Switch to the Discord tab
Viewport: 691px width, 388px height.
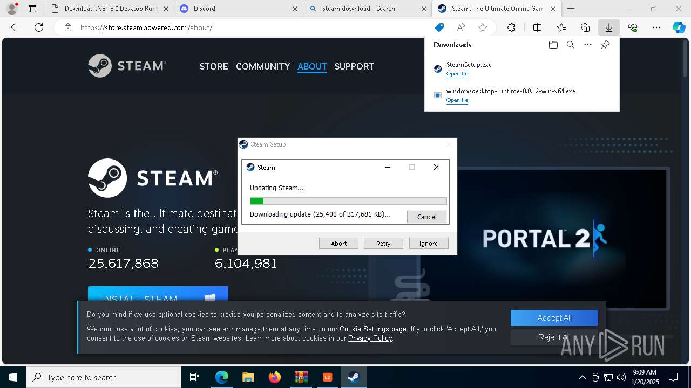pos(238,9)
